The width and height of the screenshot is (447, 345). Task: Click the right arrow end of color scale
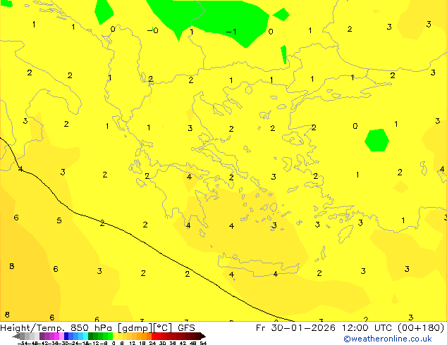203,337
